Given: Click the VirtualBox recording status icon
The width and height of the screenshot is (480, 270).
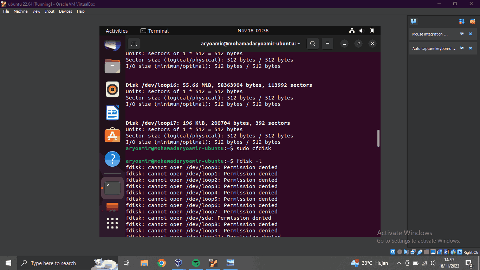Looking at the screenshot, I should click(x=440, y=252).
